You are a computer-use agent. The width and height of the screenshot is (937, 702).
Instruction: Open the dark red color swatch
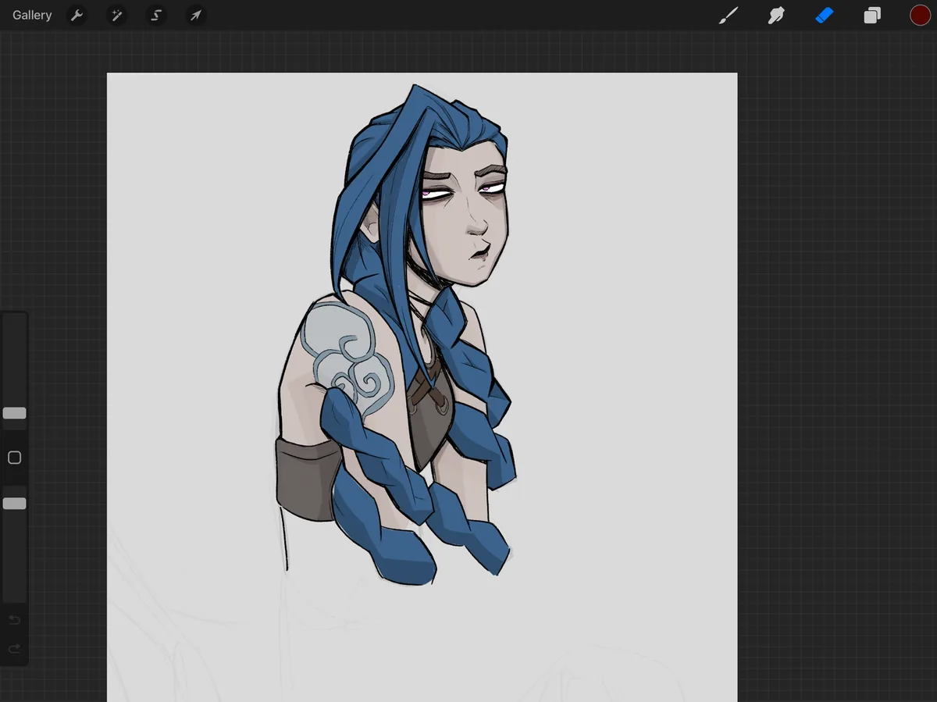(920, 15)
